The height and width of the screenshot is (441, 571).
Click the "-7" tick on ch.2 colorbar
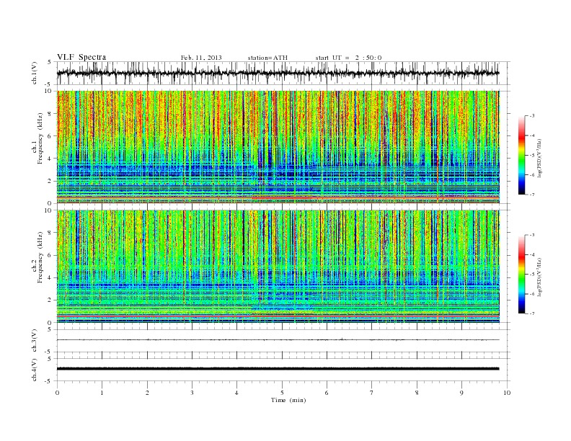tap(532, 313)
